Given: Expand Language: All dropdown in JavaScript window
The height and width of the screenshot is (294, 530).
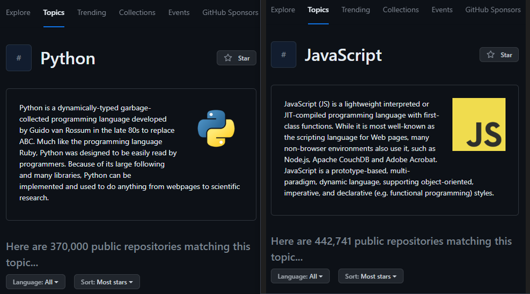Looking at the screenshot, I should (x=300, y=276).
